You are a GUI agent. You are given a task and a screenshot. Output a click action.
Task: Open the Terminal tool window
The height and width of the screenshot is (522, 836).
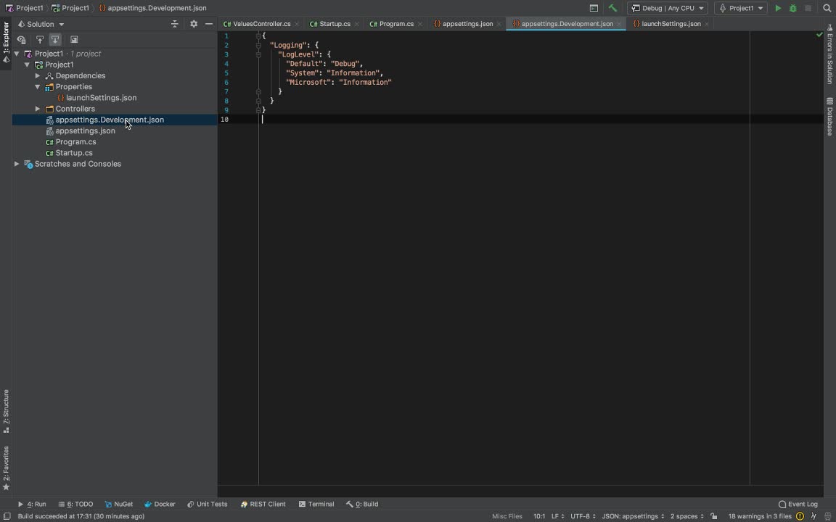pos(316,504)
